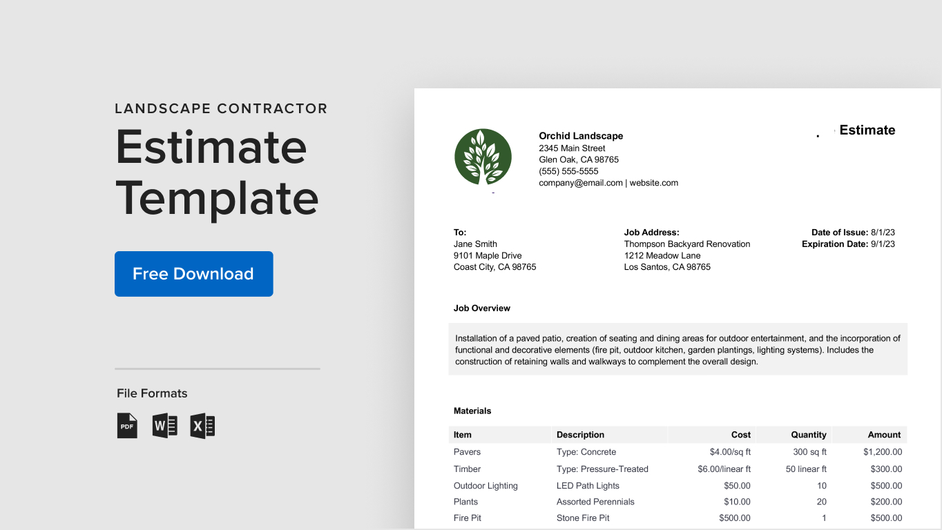Click the Orchid Landscape tree logo
This screenshot has width=942, height=530.
(483, 158)
